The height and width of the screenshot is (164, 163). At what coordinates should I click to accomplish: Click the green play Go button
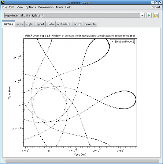pyautogui.click(x=149, y=15)
